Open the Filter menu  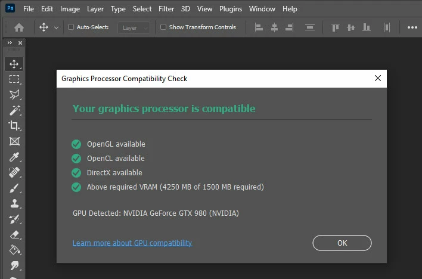(x=166, y=9)
